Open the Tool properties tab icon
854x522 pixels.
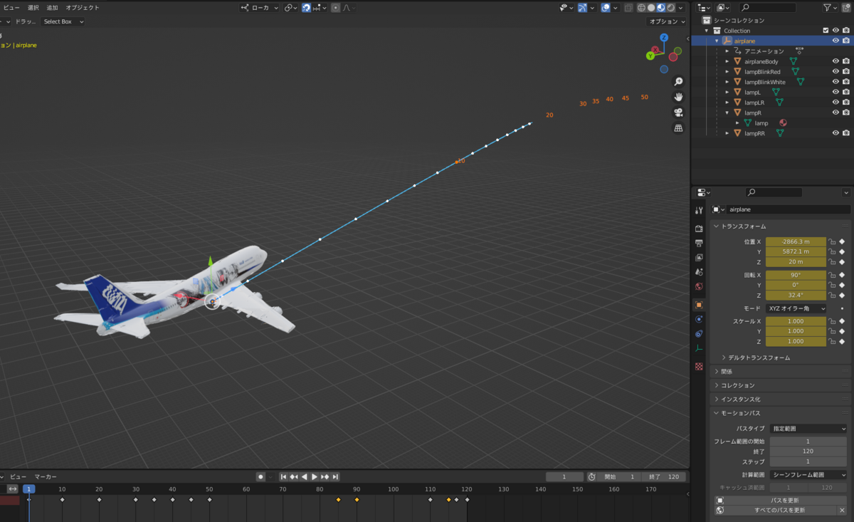click(x=699, y=210)
